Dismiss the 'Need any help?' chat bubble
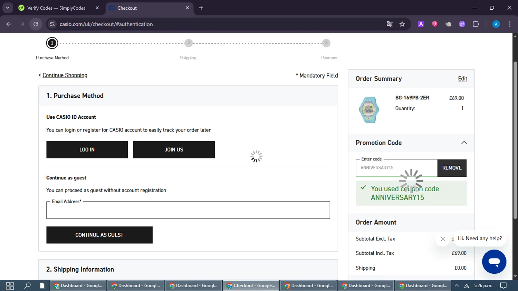Viewport: 518px width, 291px height. pyautogui.click(x=443, y=239)
